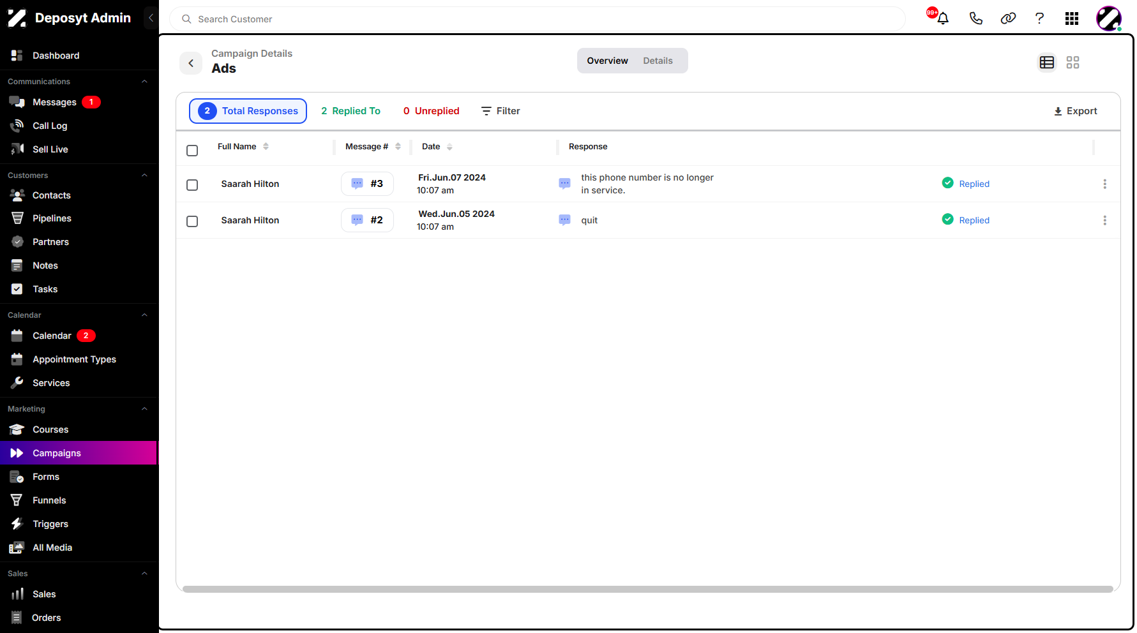Switch to table list view icon
1137x633 pixels.
tap(1047, 63)
